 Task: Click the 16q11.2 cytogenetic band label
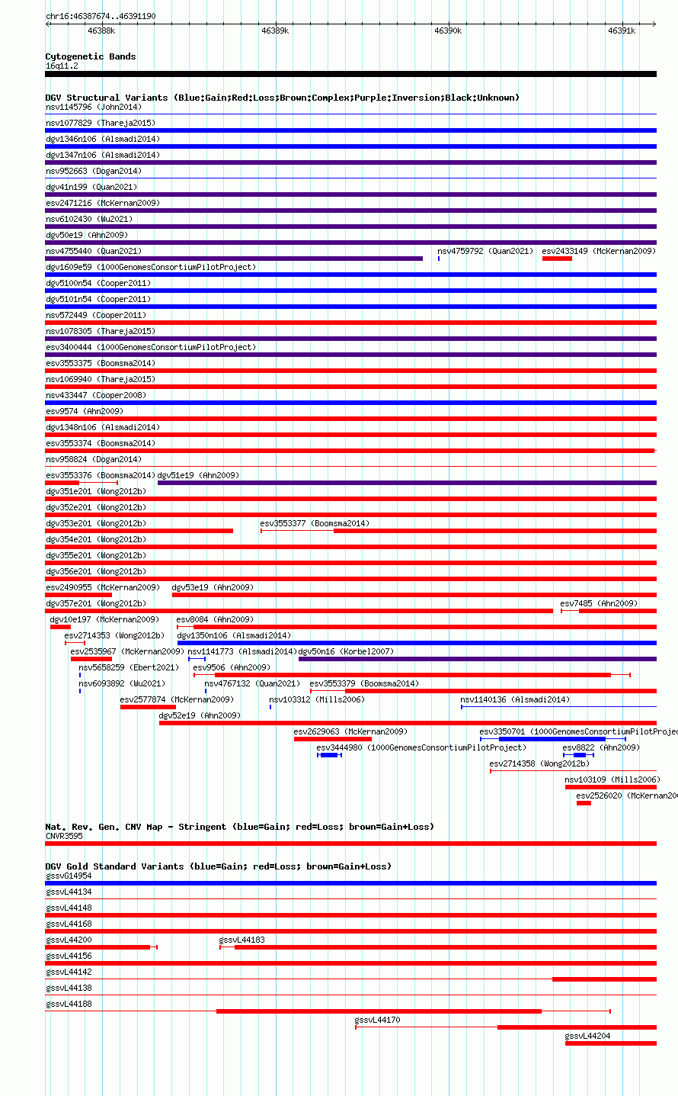62,66
